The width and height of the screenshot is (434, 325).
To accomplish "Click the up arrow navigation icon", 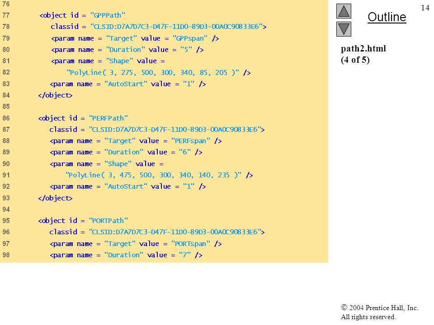I will [x=344, y=11].
